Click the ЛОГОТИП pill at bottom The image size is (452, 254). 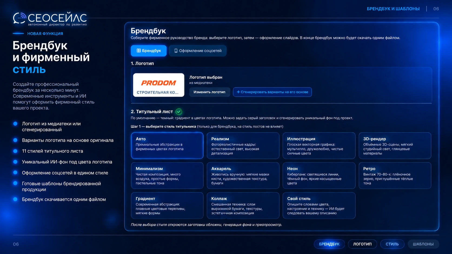(x=362, y=244)
